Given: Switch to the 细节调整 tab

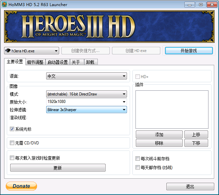Looking at the screenshot, I should pyautogui.click(x=35, y=62).
